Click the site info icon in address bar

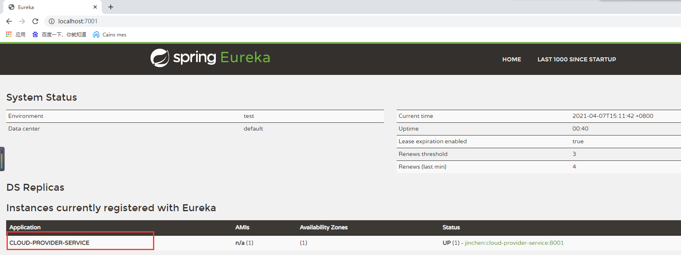point(52,21)
